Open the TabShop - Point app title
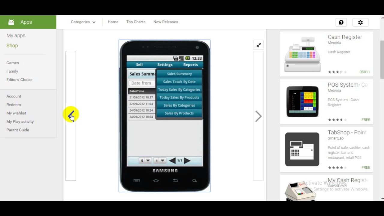Image resolution: width=384 pixels, height=216 pixels. click(347, 133)
